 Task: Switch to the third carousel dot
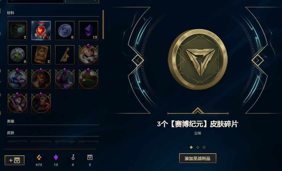click(204, 147)
